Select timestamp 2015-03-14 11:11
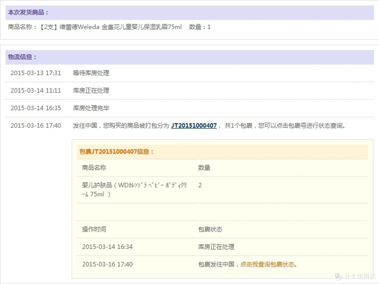The width and height of the screenshot is (379, 284). [x=36, y=91]
